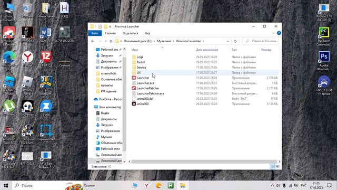Expand the ribbon with the chevron
Viewport: 337px width, 190px height.
pos(273,33)
